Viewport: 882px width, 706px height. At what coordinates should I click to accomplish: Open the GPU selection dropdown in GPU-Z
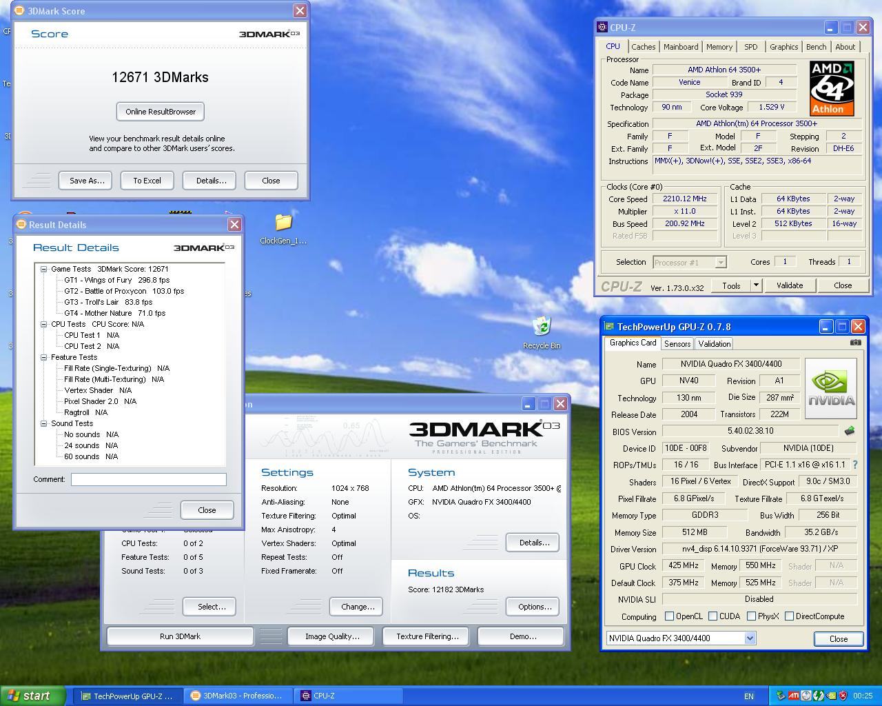(x=750, y=638)
